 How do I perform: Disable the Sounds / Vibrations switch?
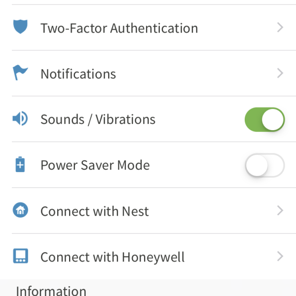coord(264,119)
